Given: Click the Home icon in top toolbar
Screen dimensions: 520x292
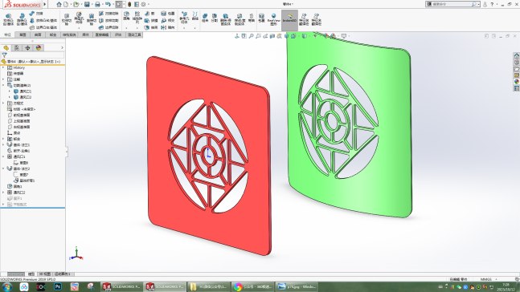Looking at the screenshot, I should point(59,4).
